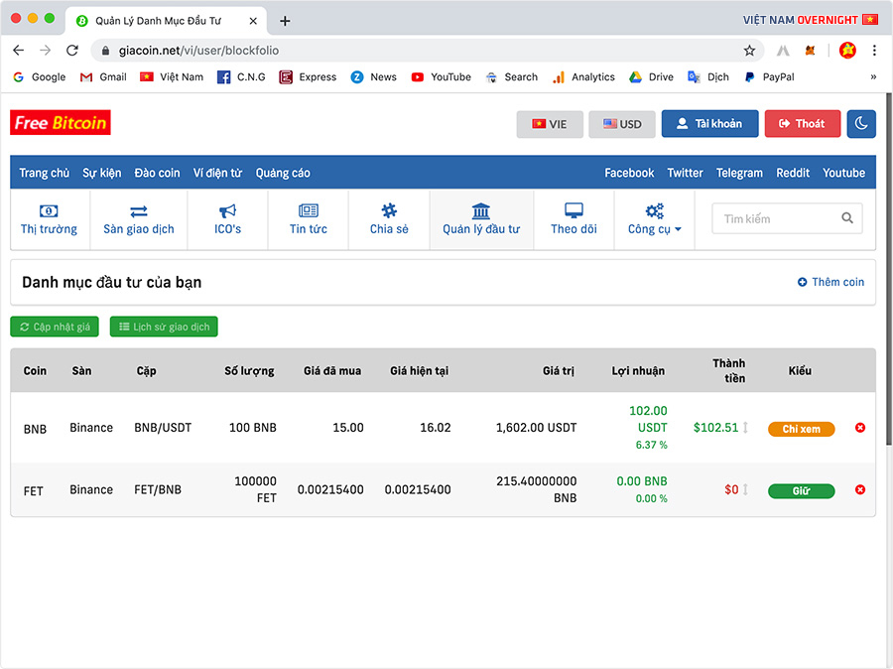
Task: Delete the BNB row with red X
Action: tap(860, 428)
